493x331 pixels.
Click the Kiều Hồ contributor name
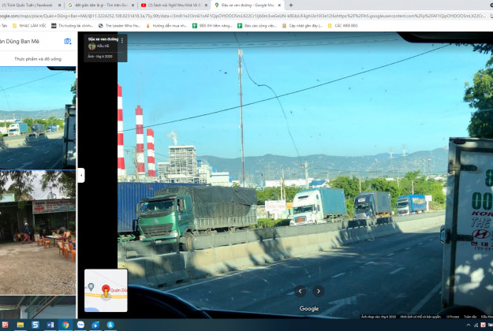(x=103, y=46)
